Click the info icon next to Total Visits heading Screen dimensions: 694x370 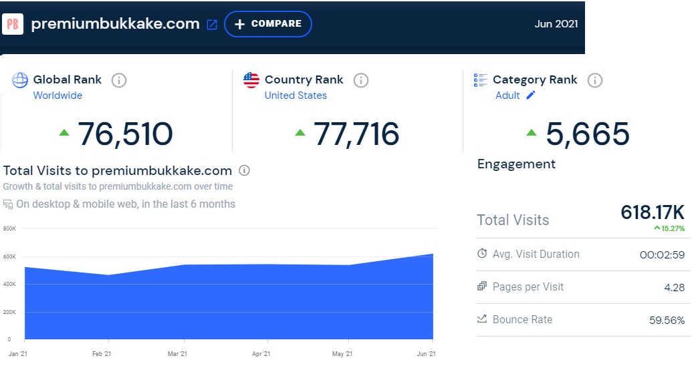(x=245, y=170)
